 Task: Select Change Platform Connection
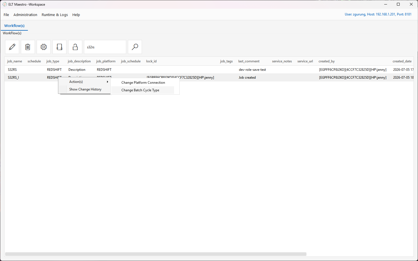coord(143,83)
